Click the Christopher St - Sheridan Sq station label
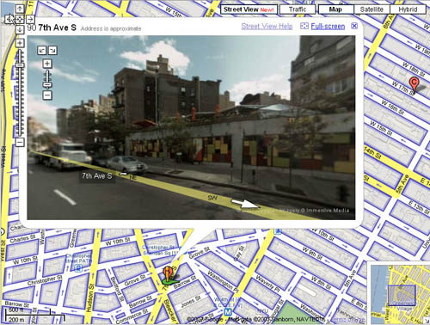 click(161, 250)
